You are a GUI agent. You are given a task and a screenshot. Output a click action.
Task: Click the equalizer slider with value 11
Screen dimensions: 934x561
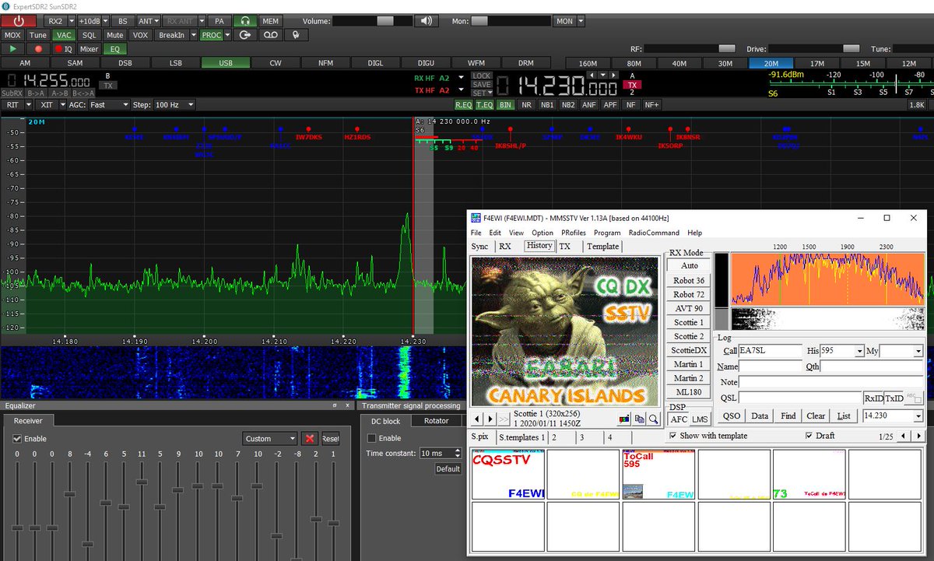pyautogui.click(x=141, y=482)
